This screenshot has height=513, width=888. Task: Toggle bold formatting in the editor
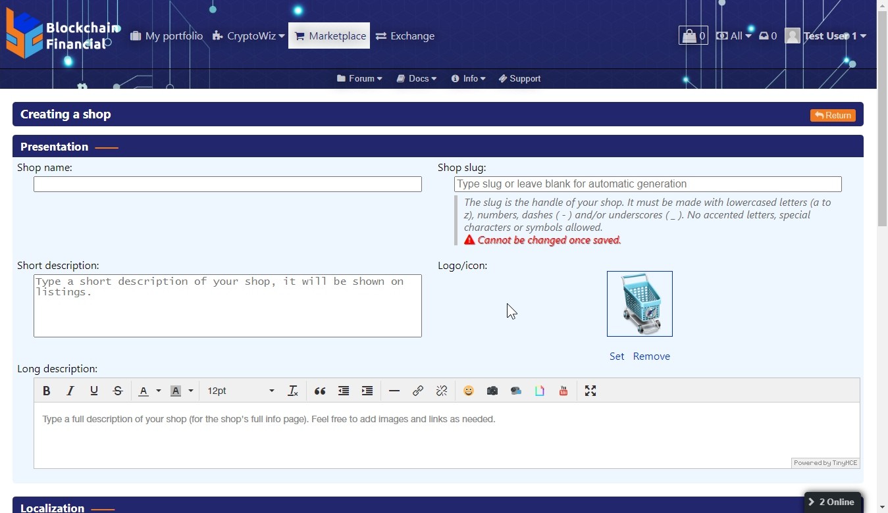coord(47,391)
